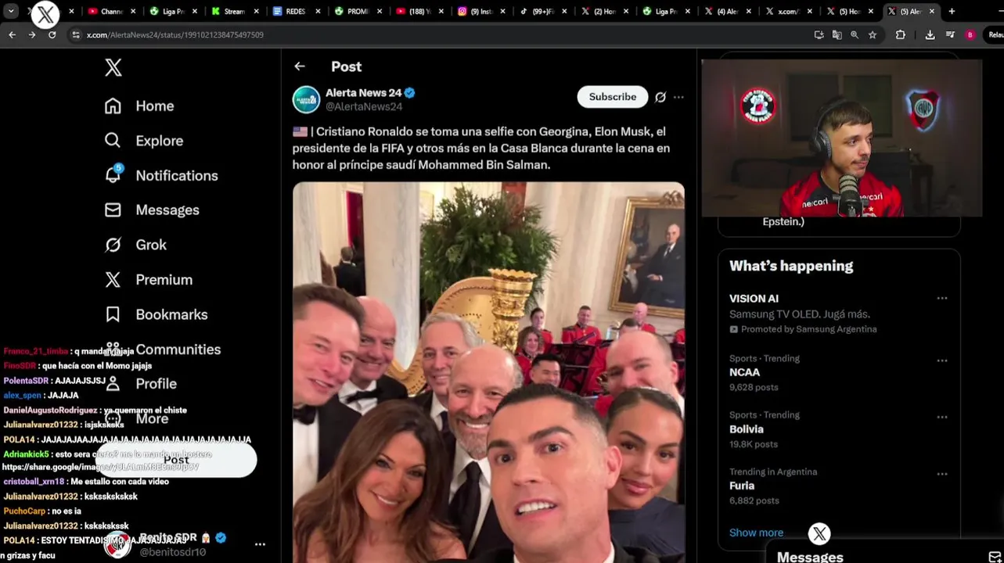Click the X logo in the sidebar
Screen dimensions: 1004x563
point(113,68)
